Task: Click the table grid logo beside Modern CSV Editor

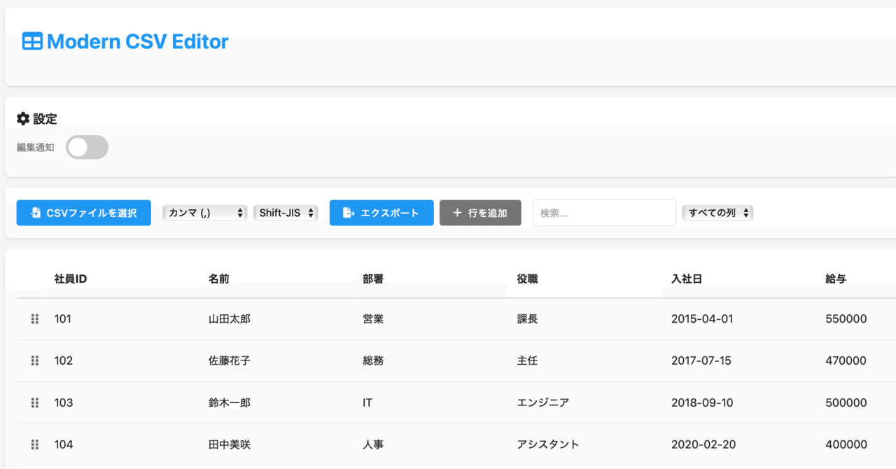Action: 31,41
